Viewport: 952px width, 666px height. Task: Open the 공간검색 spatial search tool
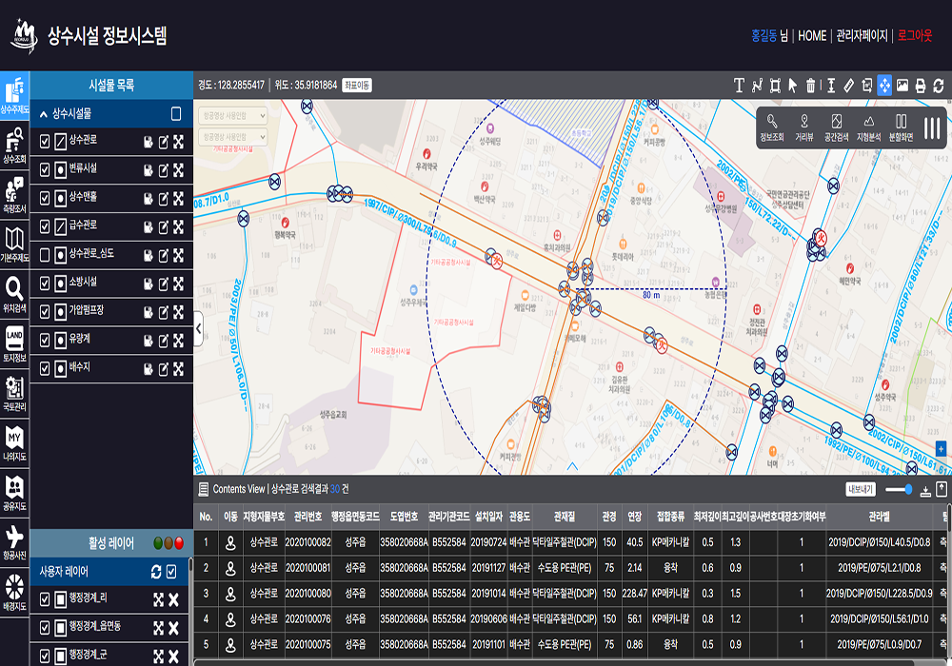point(836,128)
